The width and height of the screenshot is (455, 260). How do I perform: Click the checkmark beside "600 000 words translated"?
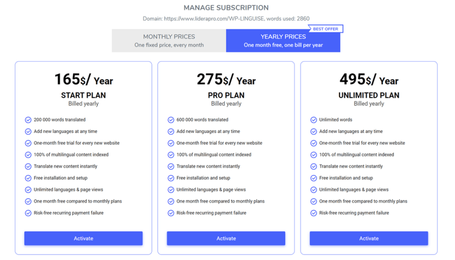click(x=171, y=120)
